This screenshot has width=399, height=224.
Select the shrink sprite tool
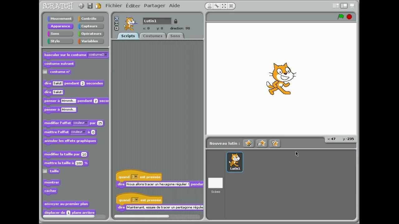pos(231,6)
